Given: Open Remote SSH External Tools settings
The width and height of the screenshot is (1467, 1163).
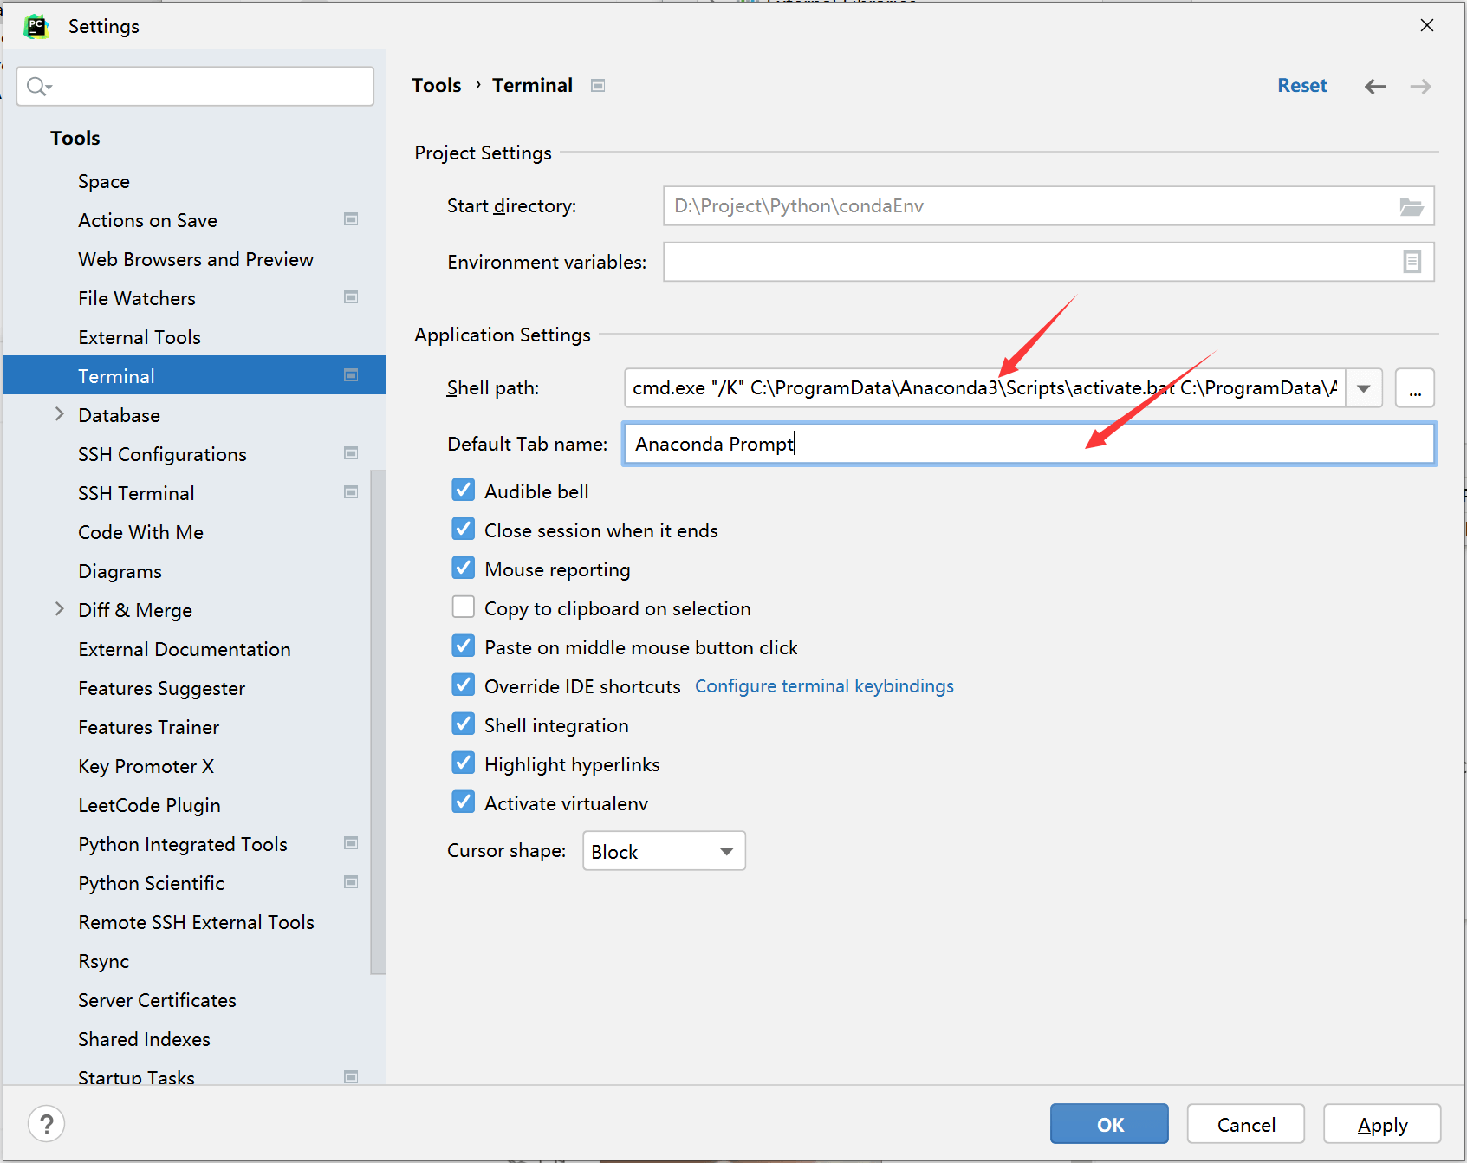Looking at the screenshot, I should pos(196,922).
